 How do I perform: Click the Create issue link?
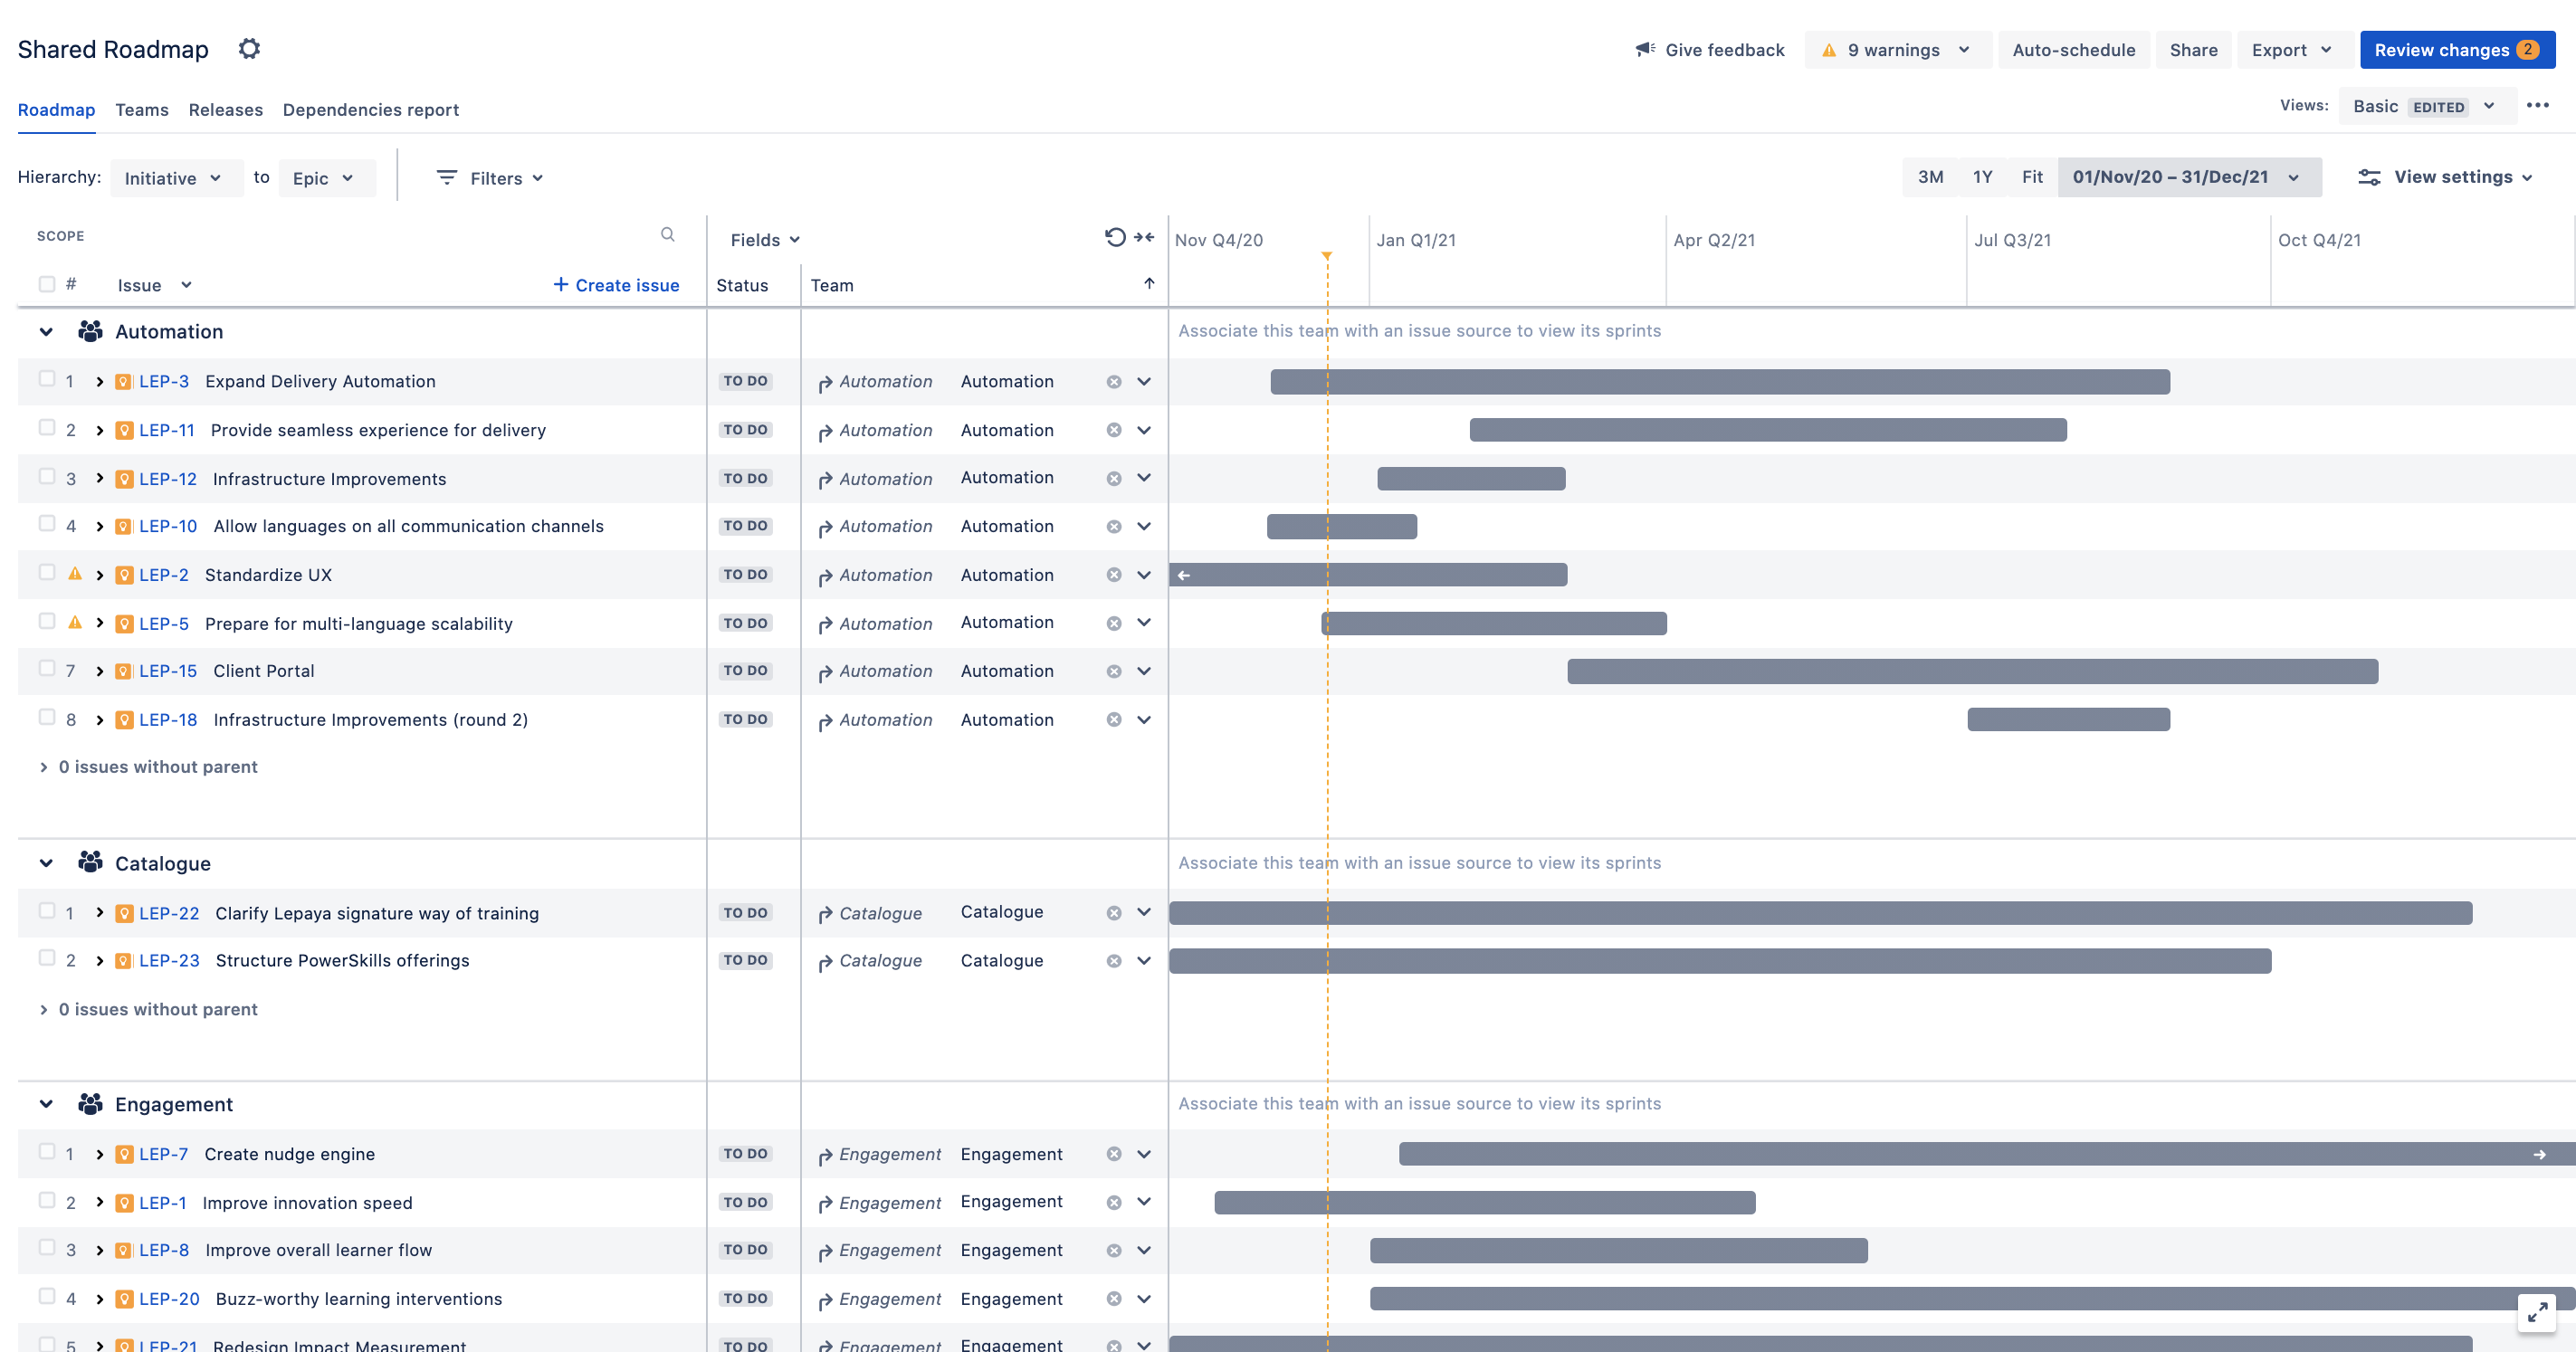point(616,285)
